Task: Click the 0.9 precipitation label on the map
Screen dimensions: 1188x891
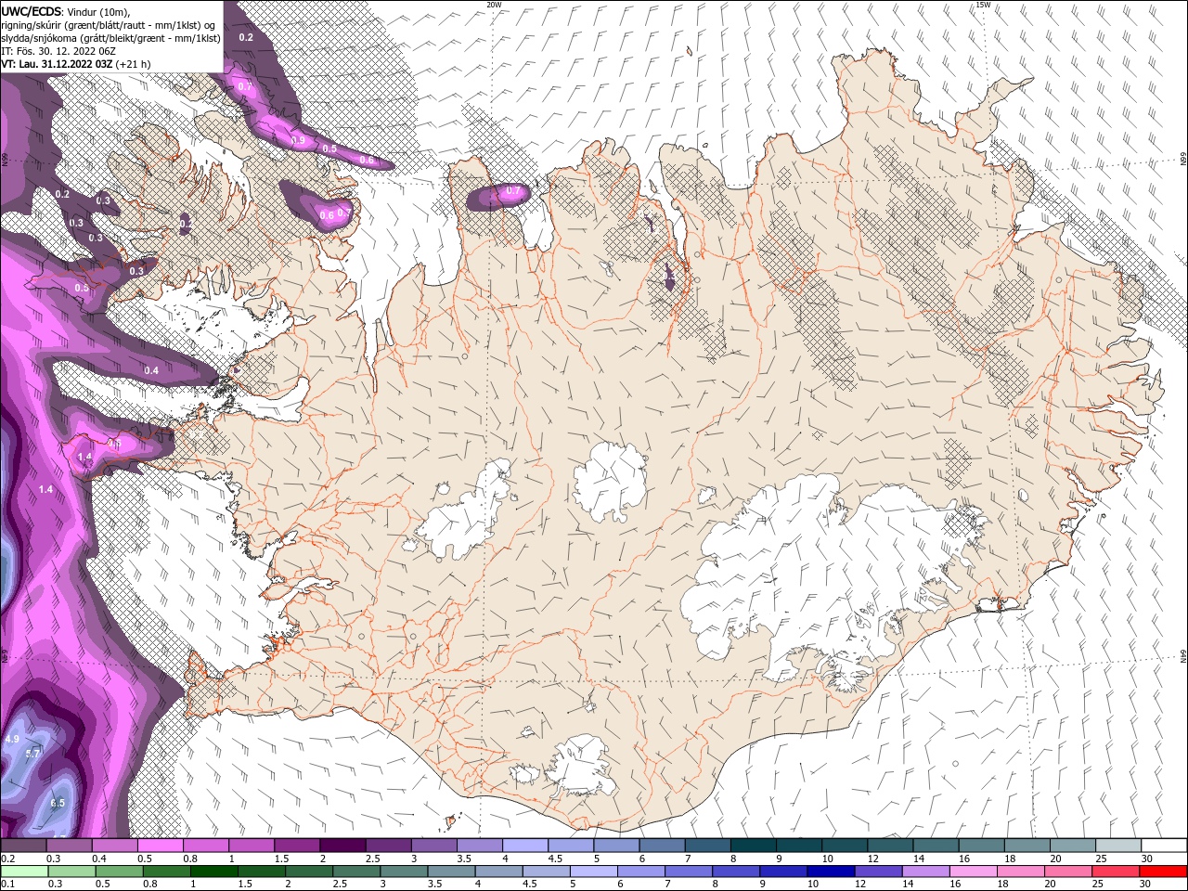Action: click(298, 140)
